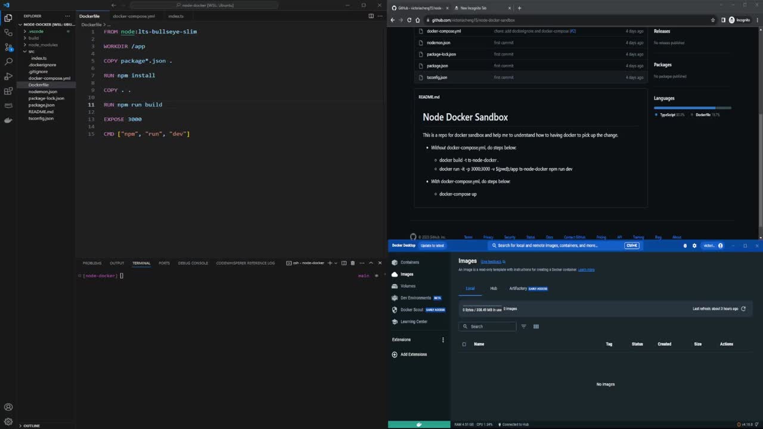763x429 pixels.
Task: Open the Extensions view in VS Code
Action: [x=8, y=91]
